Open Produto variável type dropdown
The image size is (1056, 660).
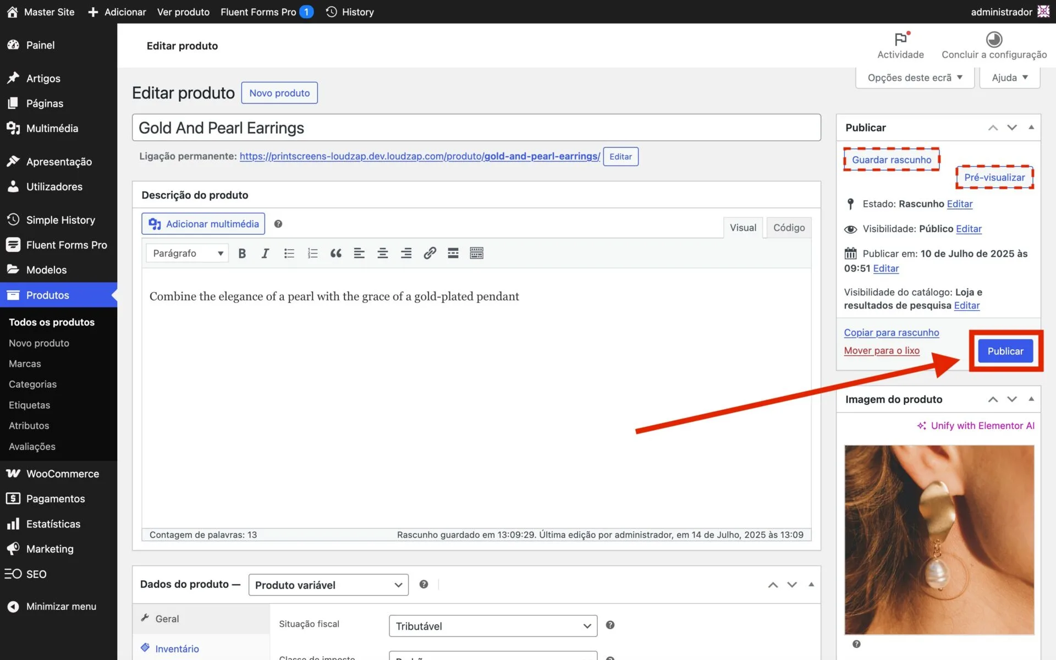click(328, 585)
